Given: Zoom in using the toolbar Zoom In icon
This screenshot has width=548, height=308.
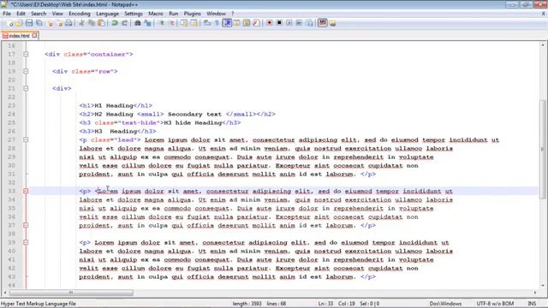Looking at the screenshot, I should coord(162,23).
